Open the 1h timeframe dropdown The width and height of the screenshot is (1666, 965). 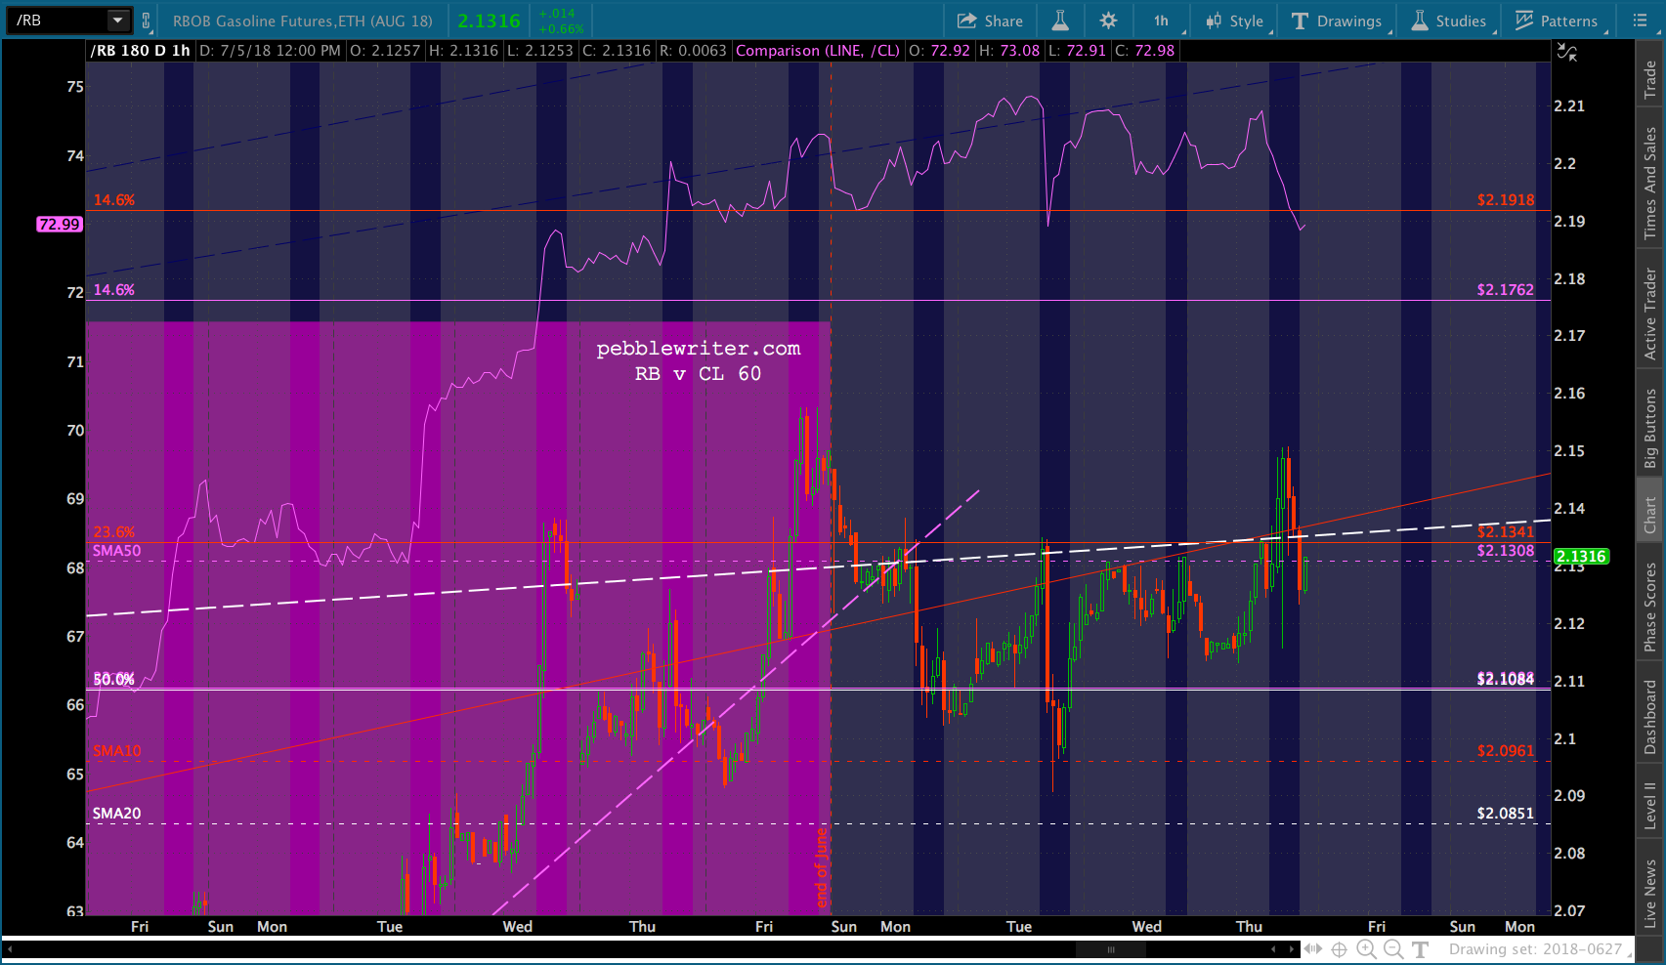1161,21
